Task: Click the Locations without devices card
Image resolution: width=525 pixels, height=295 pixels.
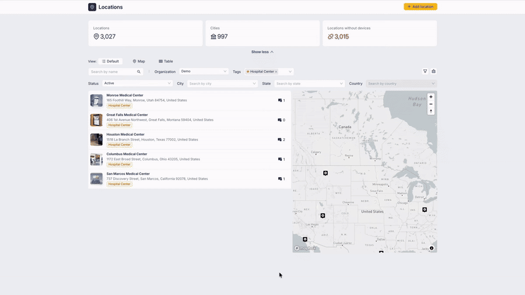Action: tap(380, 33)
